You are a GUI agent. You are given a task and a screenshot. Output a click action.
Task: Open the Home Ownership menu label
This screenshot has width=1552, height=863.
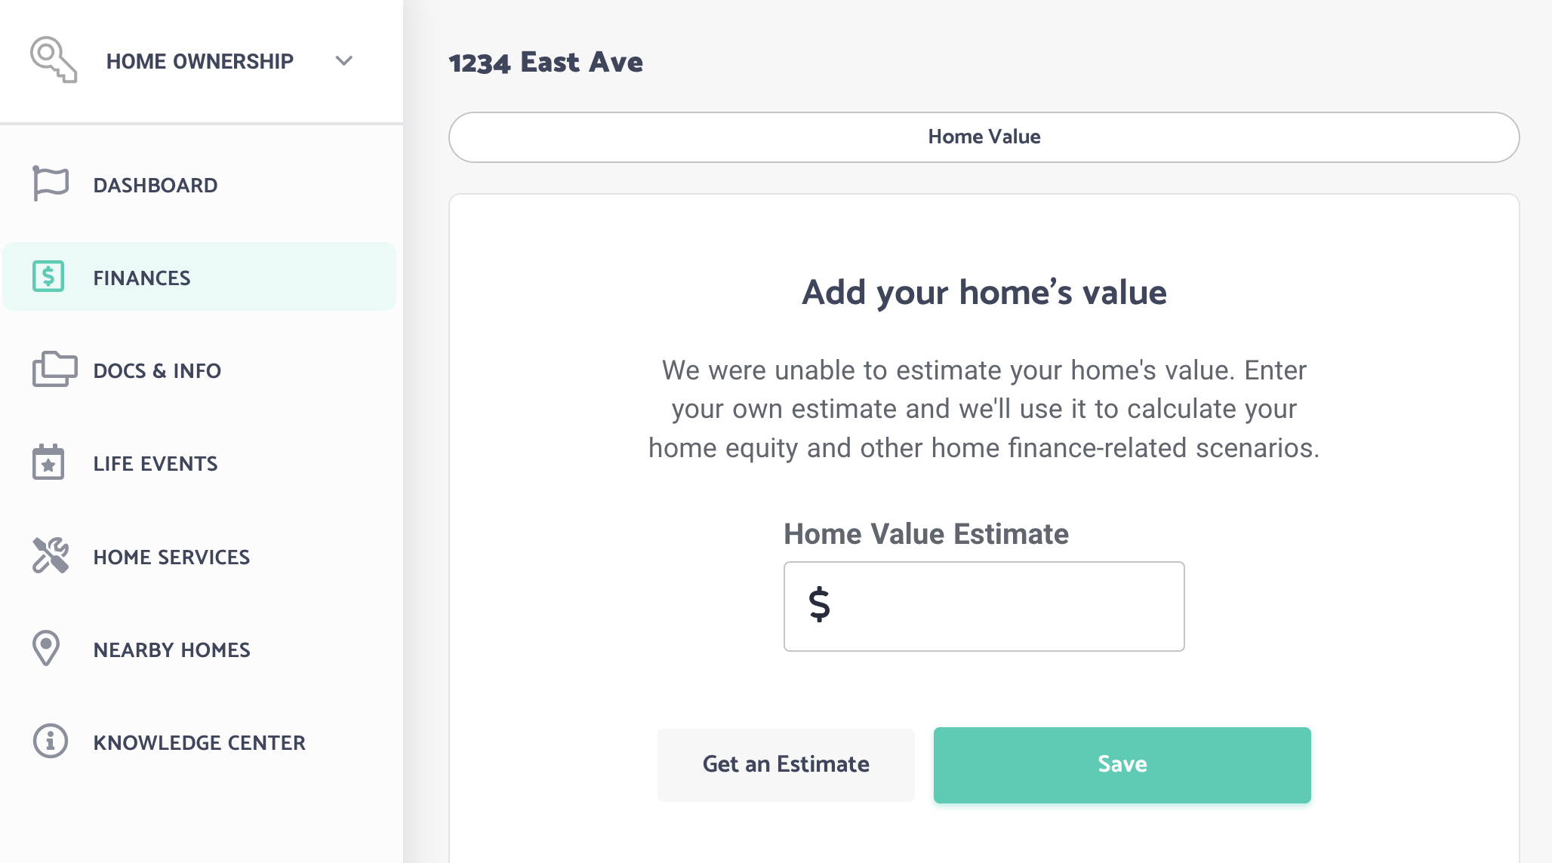pyautogui.click(x=200, y=61)
